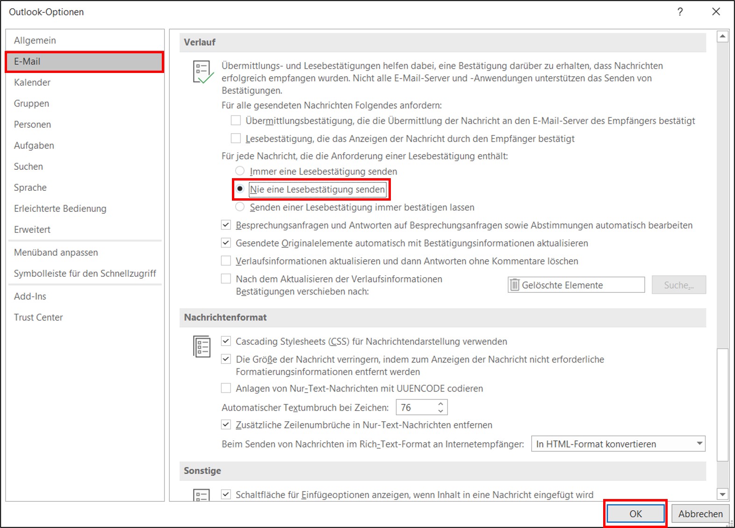Click the Verlauf tracking section icon
Image resolution: width=735 pixels, height=528 pixels.
click(203, 72)
